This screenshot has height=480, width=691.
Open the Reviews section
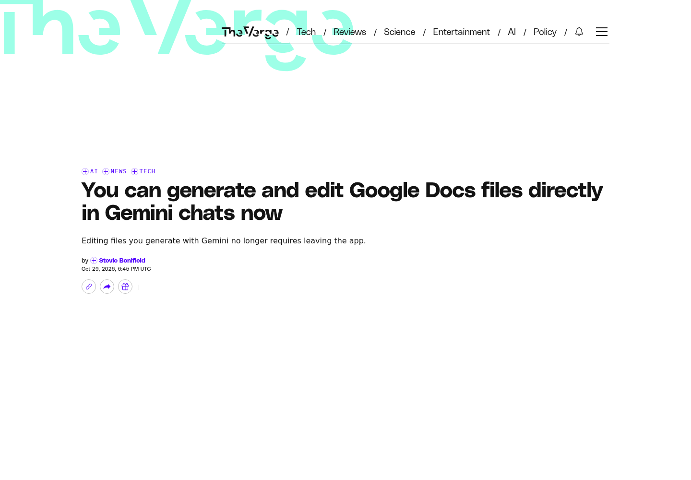click(350, 32)
